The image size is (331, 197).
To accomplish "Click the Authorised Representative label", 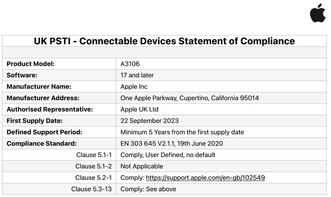I will click(50, 109).
